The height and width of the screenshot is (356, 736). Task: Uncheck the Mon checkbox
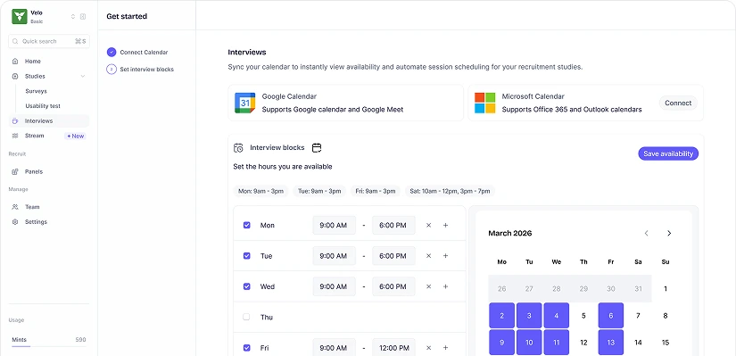[246, 226]
